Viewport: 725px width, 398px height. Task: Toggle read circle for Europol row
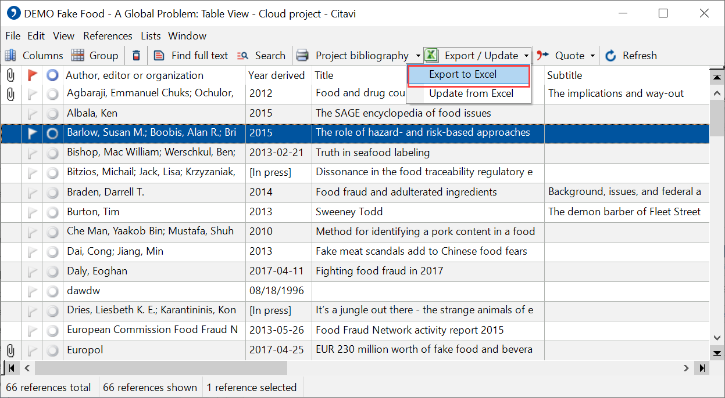(x=53, y=350)
